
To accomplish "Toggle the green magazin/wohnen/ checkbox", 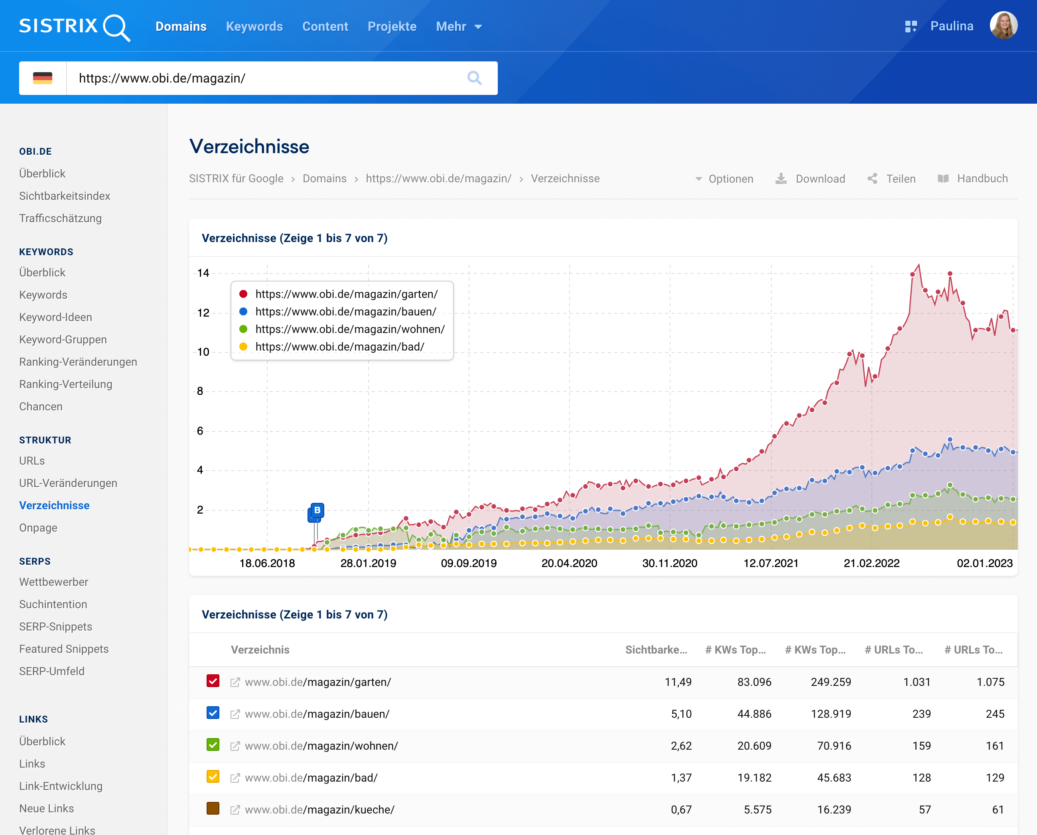I will [213, 745].
